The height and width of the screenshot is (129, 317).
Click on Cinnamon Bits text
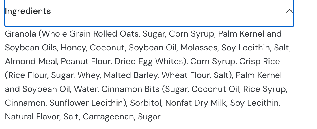coord(130,89)
